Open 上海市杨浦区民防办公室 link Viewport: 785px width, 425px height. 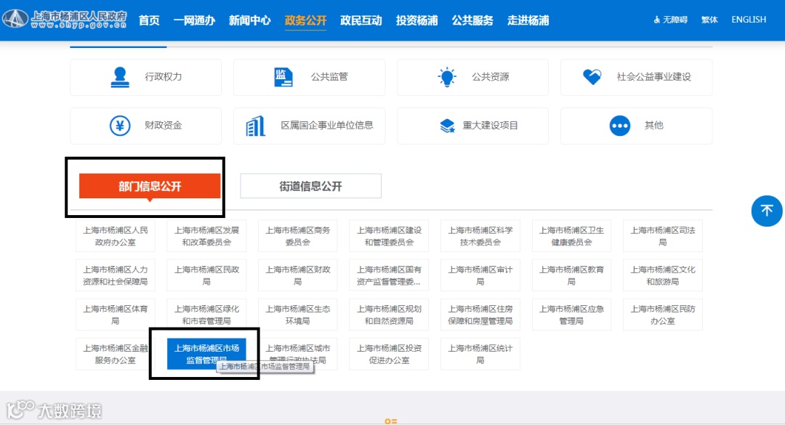point(663,315)
